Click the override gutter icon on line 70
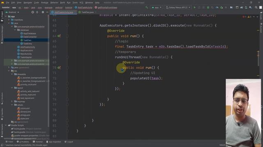Image resolution: width=263 pixels, height=147 pixels. (59, 67)
